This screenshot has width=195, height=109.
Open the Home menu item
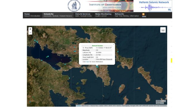point(32,15)
